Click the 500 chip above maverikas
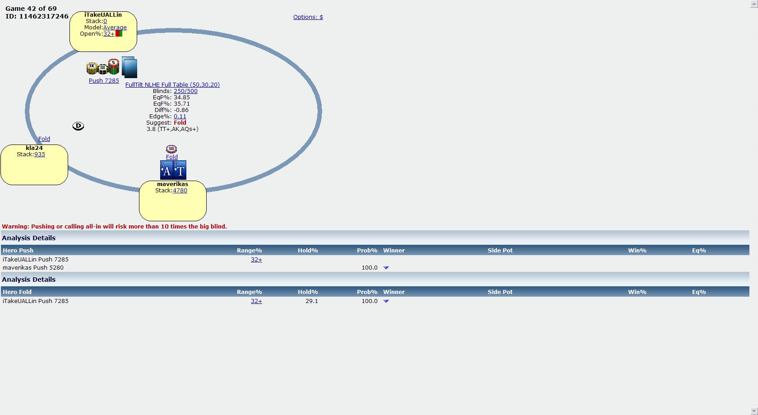The image size is (758, 415). pyautogui.click(x=171, y=149)
